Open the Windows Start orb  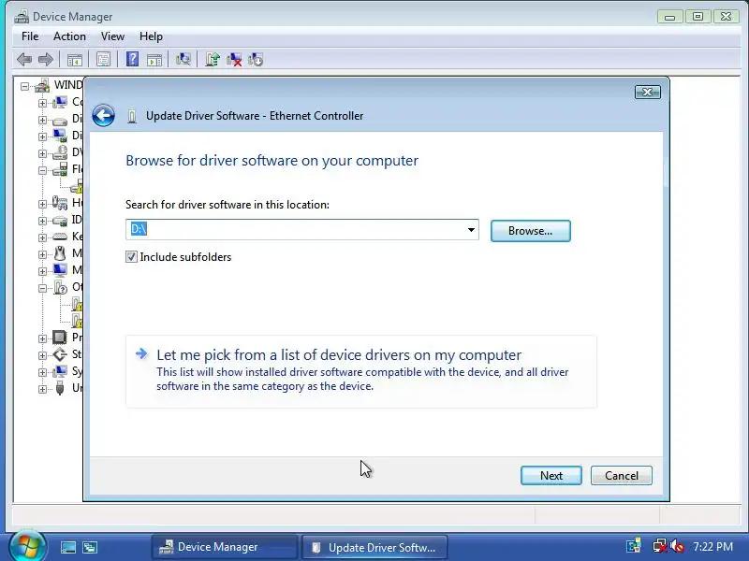(x=27, y=546)
